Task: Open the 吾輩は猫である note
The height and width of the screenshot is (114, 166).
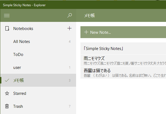Action: click(123, 73)
